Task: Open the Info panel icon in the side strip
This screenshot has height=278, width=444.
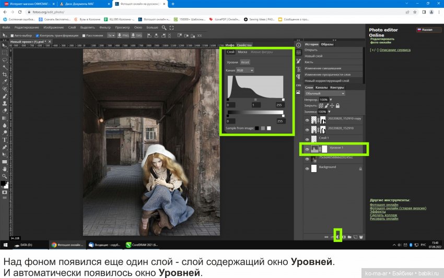Action: 298,45
